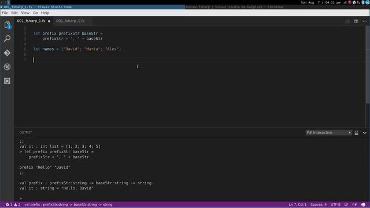Open the Debug view in activity bar
Screen dimensions: 370x208
coord(7,67)
